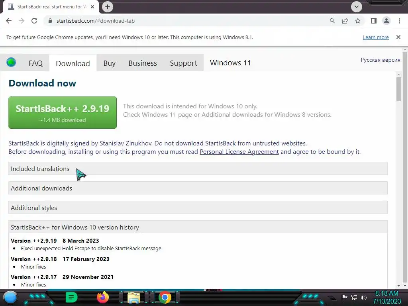Open the Action Center flag icon
This screenshot has width=408, height=306.
[x=345, y=297]
